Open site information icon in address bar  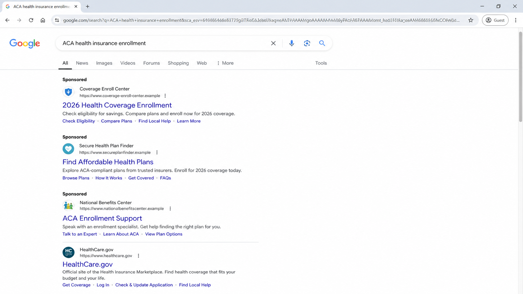[x=57, y=20]
